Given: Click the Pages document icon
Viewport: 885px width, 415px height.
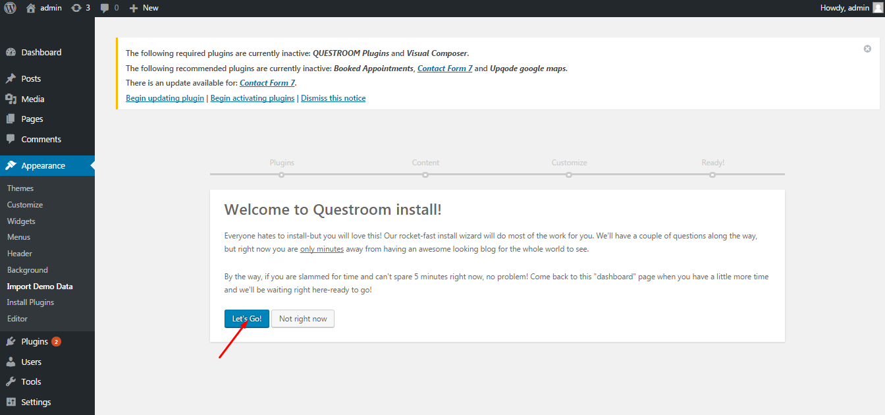Looking at the screenshot, I should [x=11, y=119].
